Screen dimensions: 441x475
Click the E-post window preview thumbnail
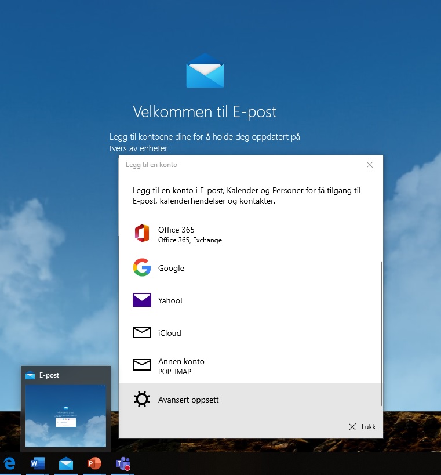pyautogui.click(x=65, y=416)
